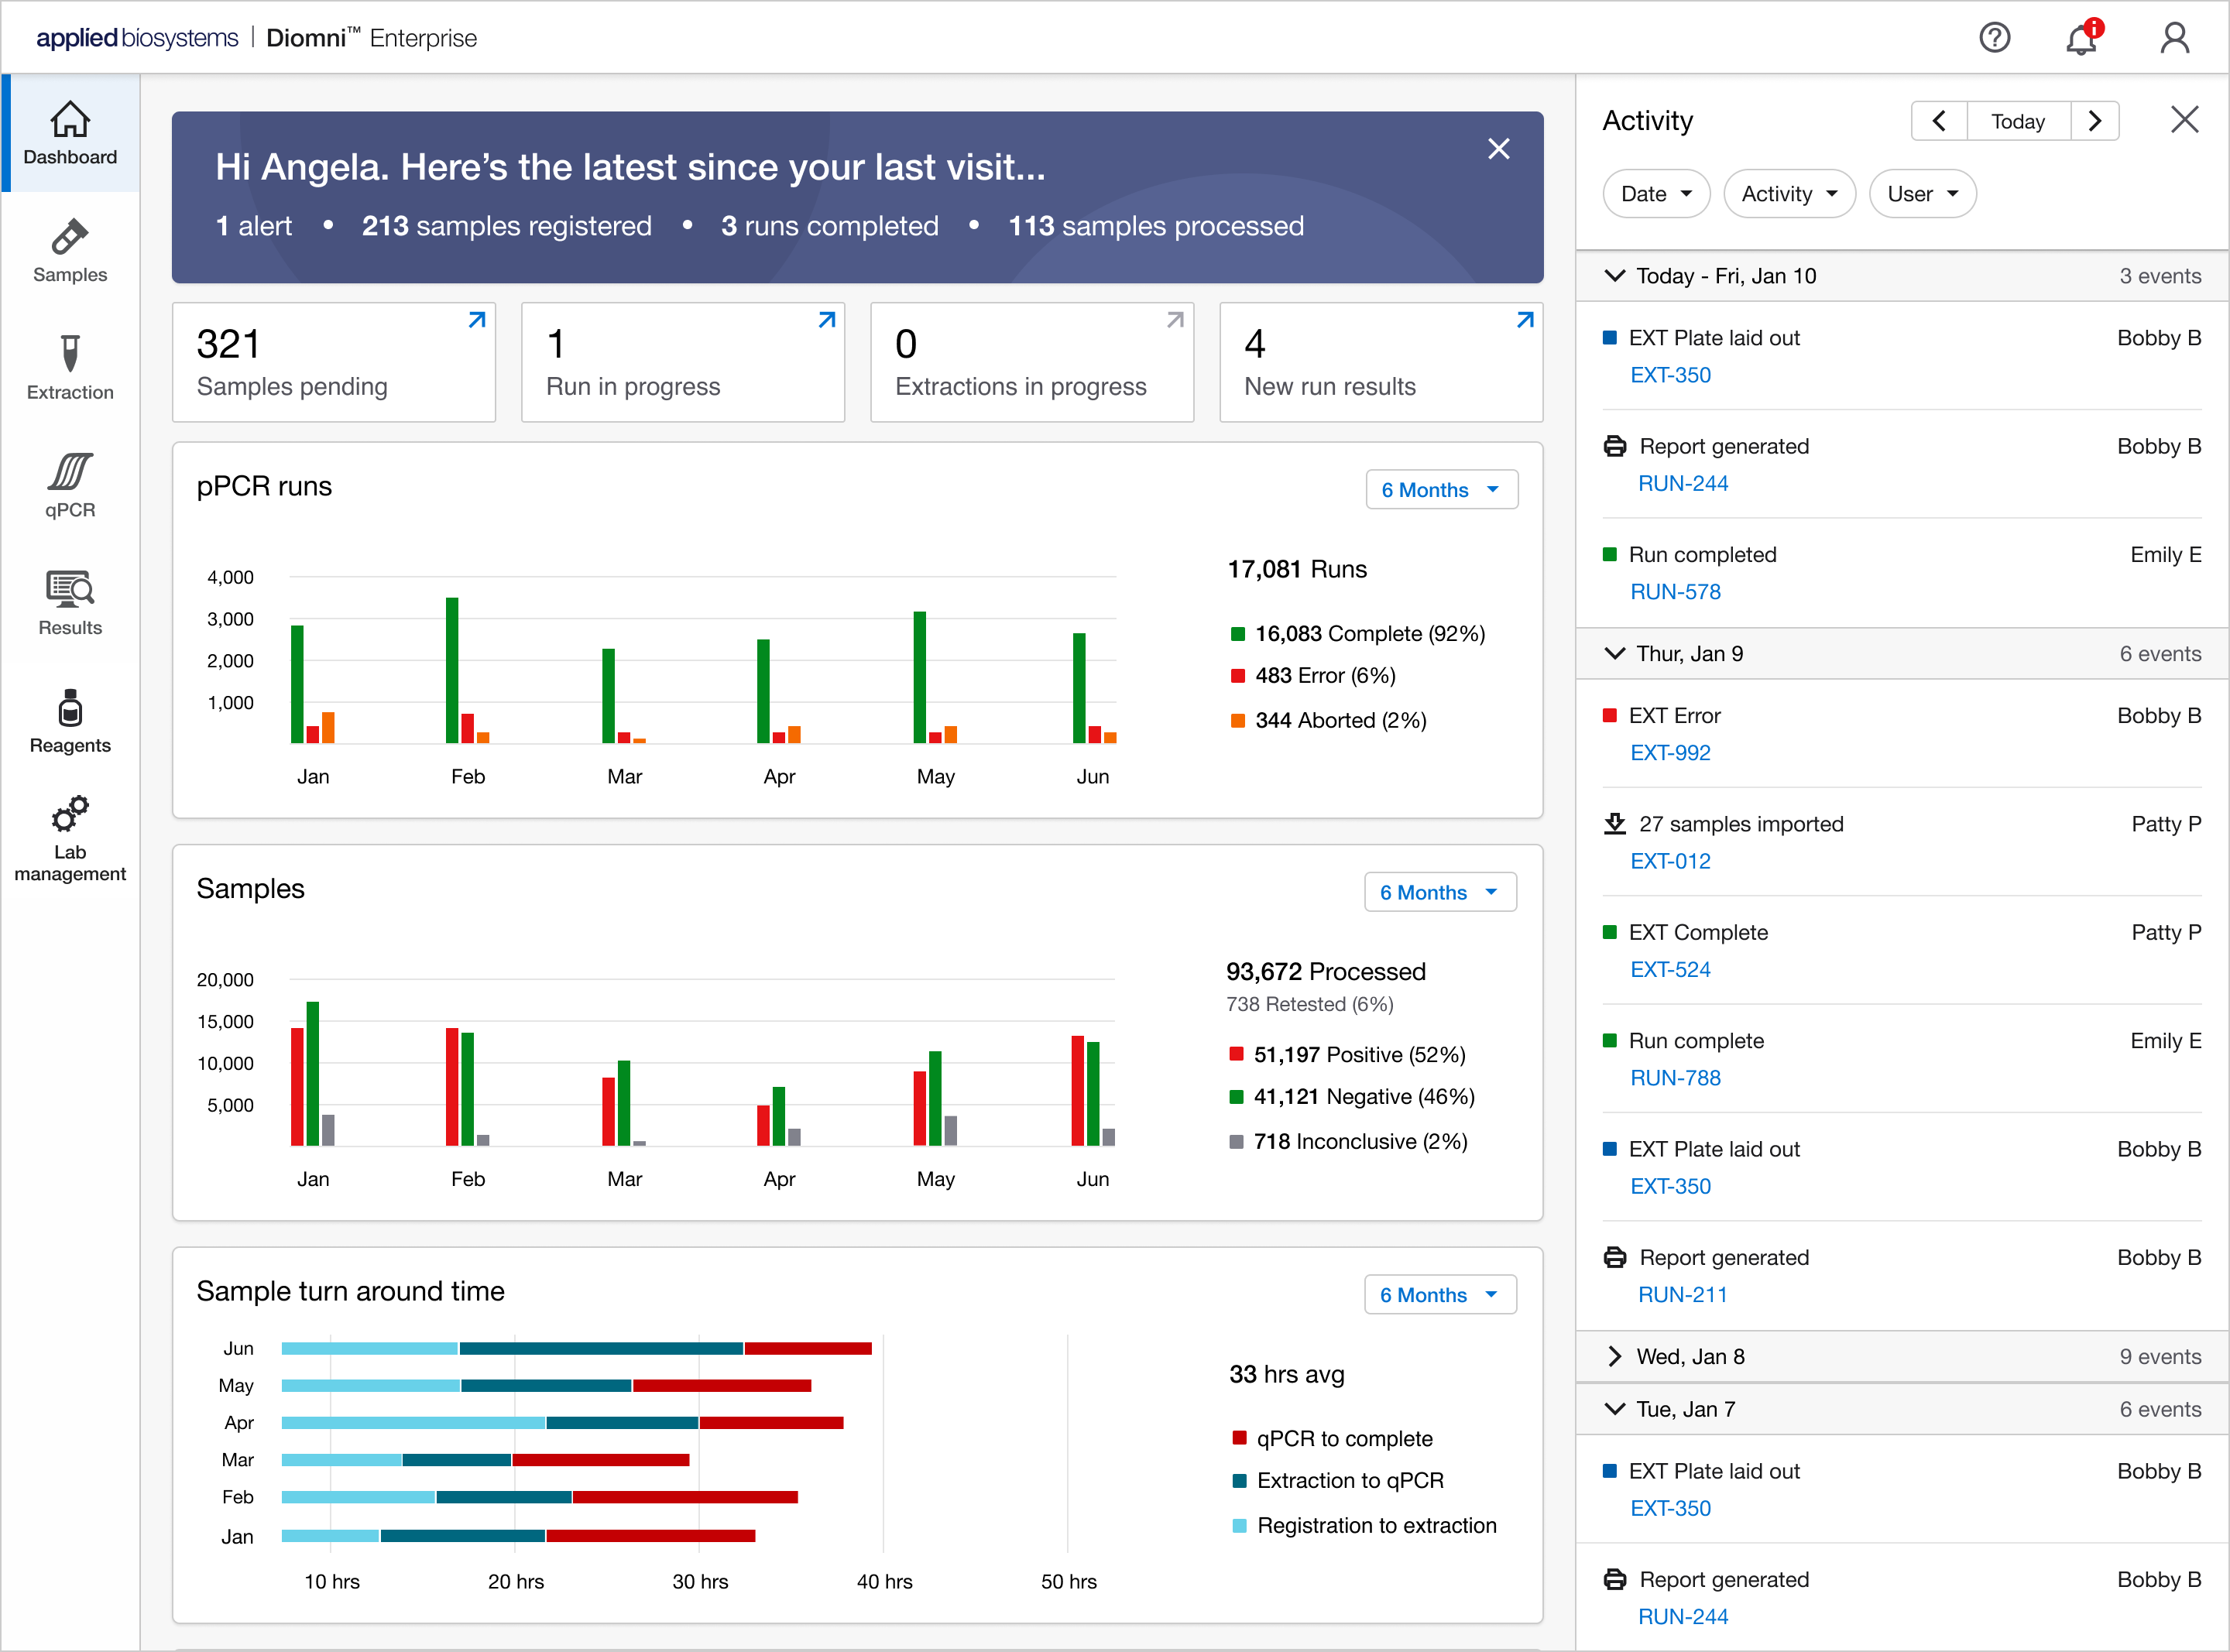Go to next day in Activity

pyautogui.click(x=2095, y=121)
